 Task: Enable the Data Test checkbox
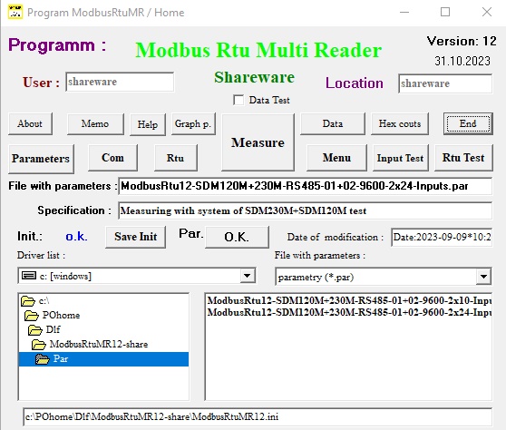tap(238, 100)
